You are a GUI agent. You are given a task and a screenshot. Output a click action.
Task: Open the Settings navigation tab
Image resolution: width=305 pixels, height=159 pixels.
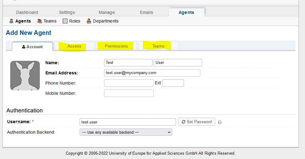click(x=67, y=12)
